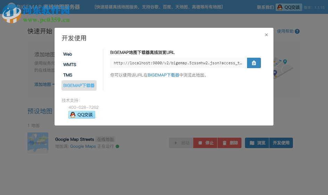Click the 启动 start button

tap(181, 143)
